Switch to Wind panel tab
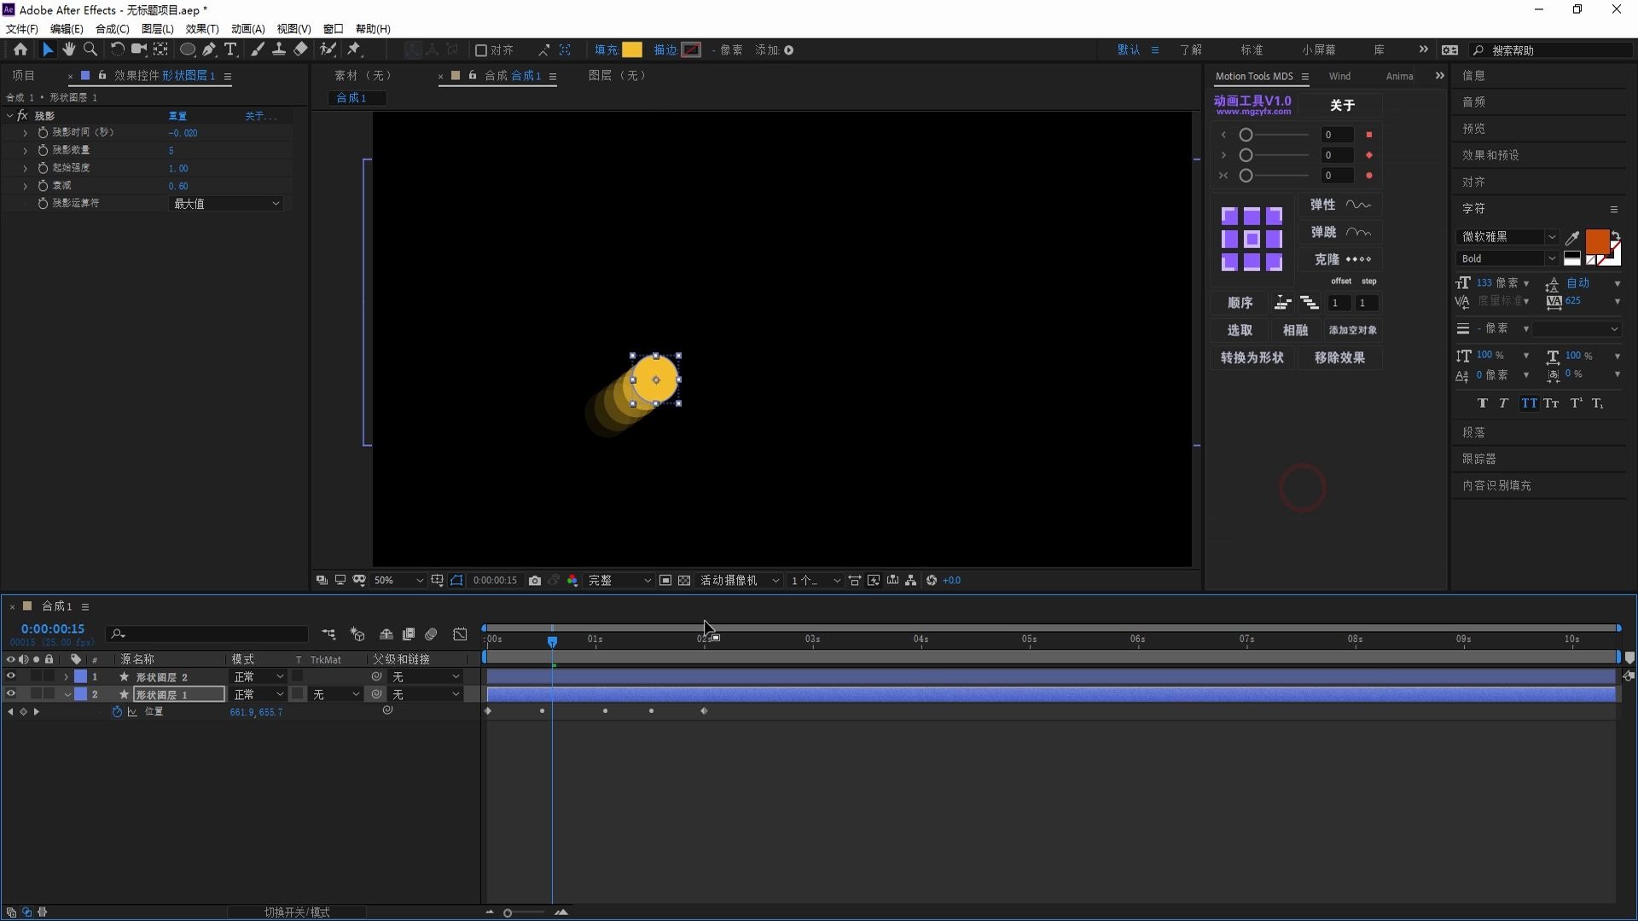The image size is (1638, 921). pyautogui.click(x=1339, y=77)
